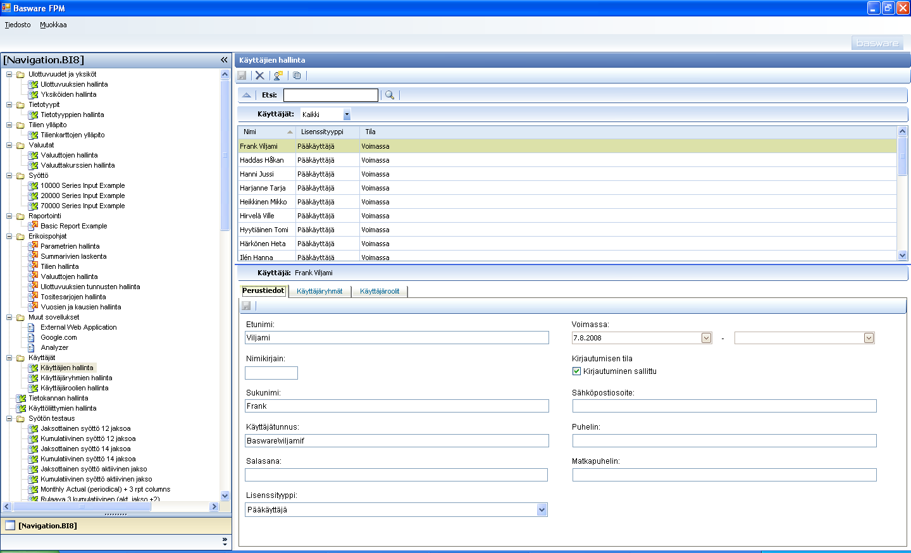Open Käyttäjäroolien hallinta item
Viewport: 911px width, 553px height.
coord(75,388)
